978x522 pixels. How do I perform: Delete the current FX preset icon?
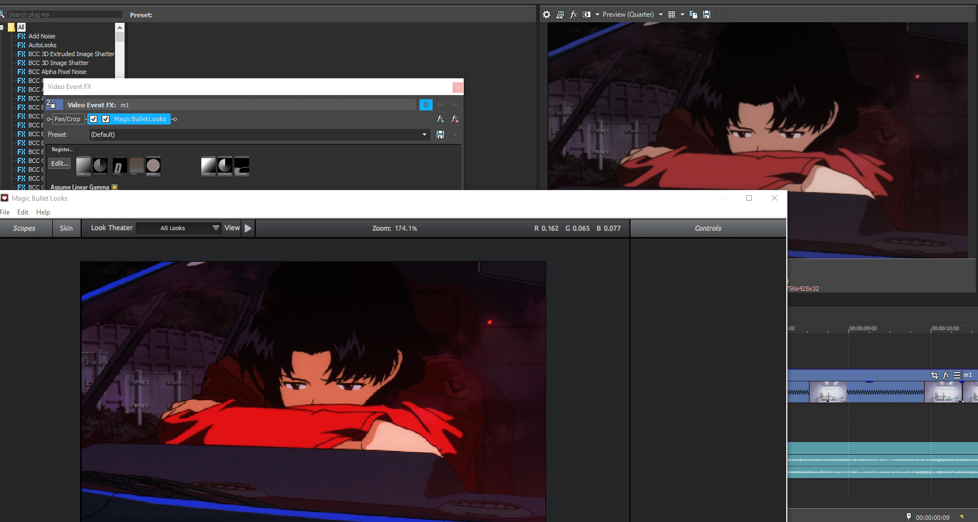click(x=455, y=135)
